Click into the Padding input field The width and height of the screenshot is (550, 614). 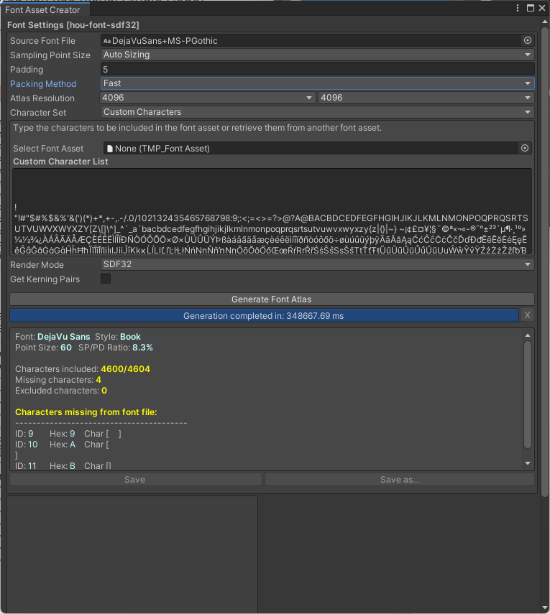(x=317, y=70)
